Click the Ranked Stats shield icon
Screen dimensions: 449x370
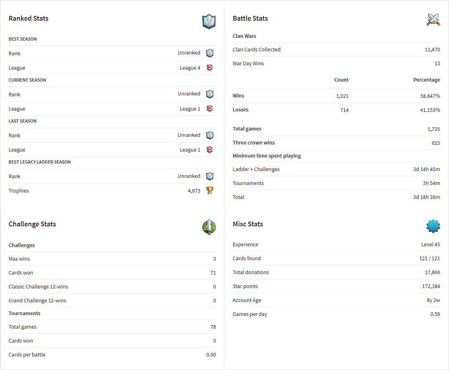point(209,21)
